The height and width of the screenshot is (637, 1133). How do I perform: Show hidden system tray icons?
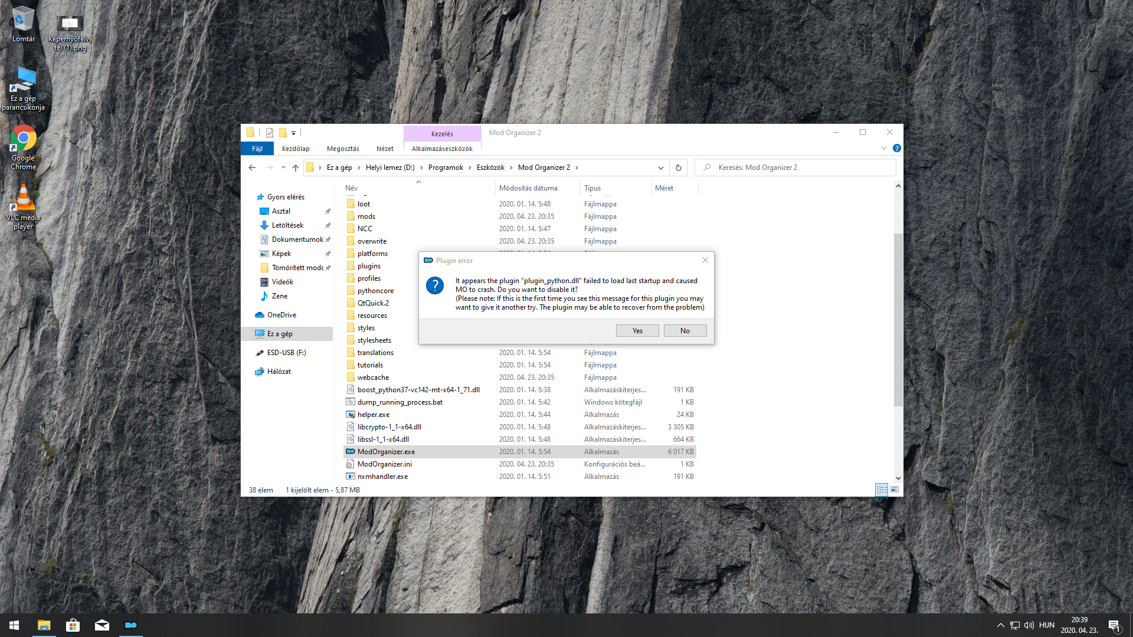click(x=1000, y=625)
